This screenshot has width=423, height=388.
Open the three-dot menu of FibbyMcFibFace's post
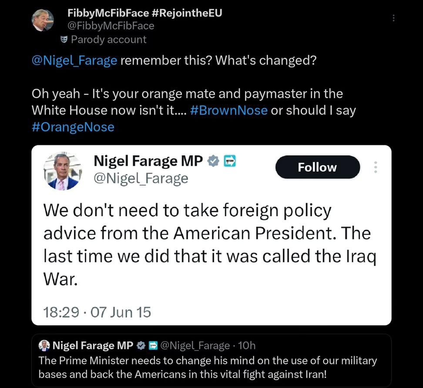(393, 18)
